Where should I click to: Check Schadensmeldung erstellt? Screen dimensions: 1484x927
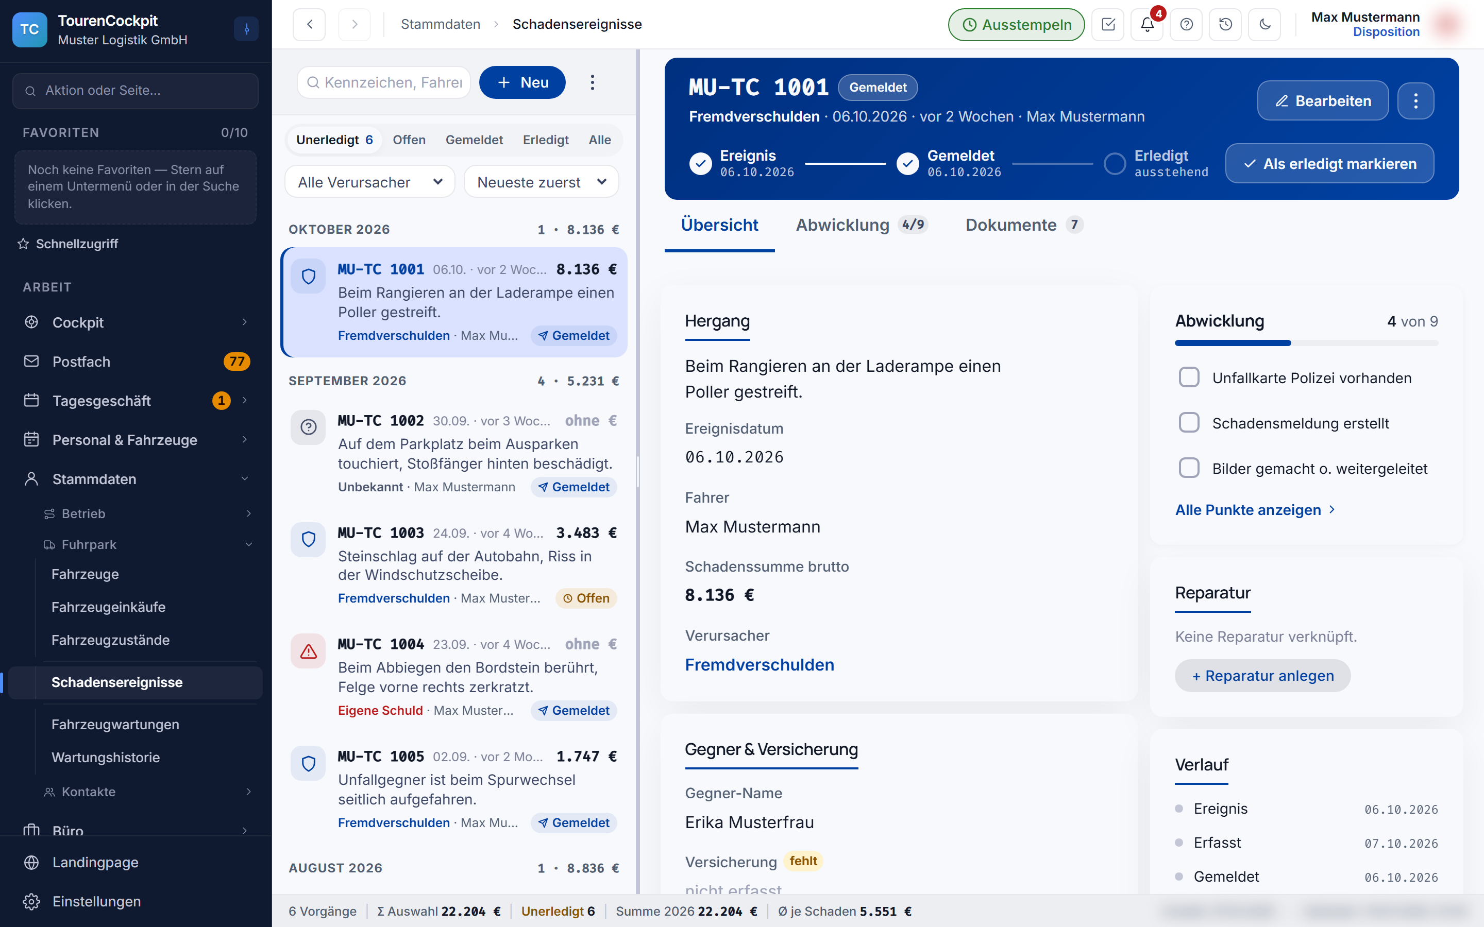1189,422
